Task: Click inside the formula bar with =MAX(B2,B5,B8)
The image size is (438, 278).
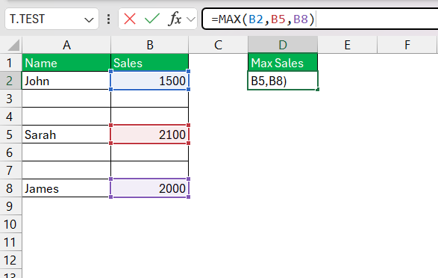Action: 320,19
